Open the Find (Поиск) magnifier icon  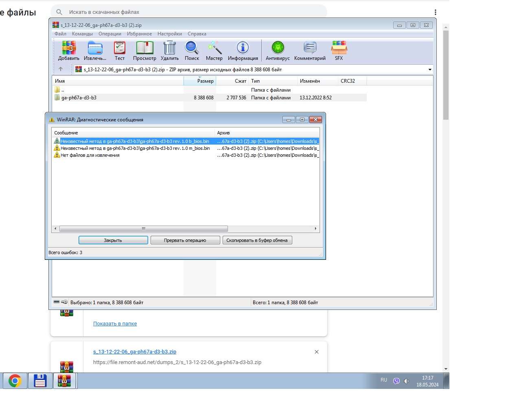point(192,48)
